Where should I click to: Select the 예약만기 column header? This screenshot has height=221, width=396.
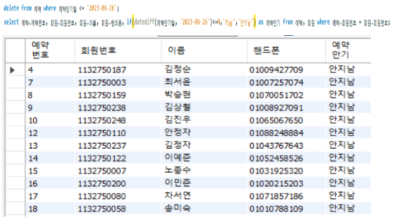[348, 51]
